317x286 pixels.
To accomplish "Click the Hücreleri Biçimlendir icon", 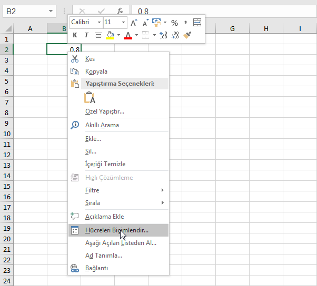I will click(75, 230).
